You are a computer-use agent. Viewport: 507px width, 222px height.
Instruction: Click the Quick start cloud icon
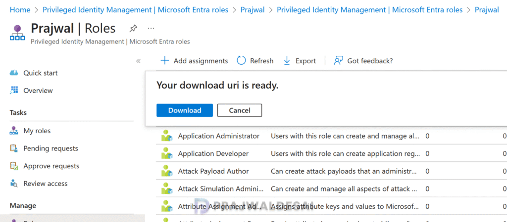[x=14, y=73]
